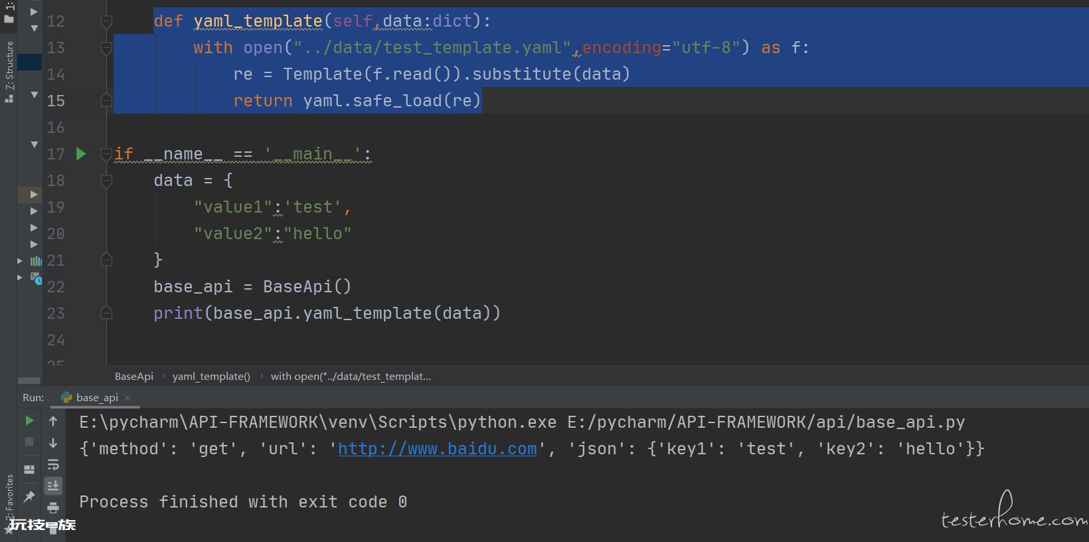Navigate to BaseApi breadcrumb
This screenshot has width=1089, height=542.
click(x=134, y=377)
